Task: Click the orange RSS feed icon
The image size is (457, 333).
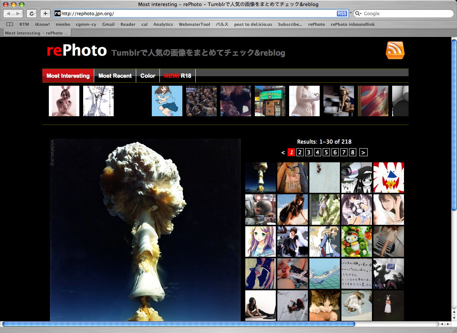Action: tap(395, 50)
